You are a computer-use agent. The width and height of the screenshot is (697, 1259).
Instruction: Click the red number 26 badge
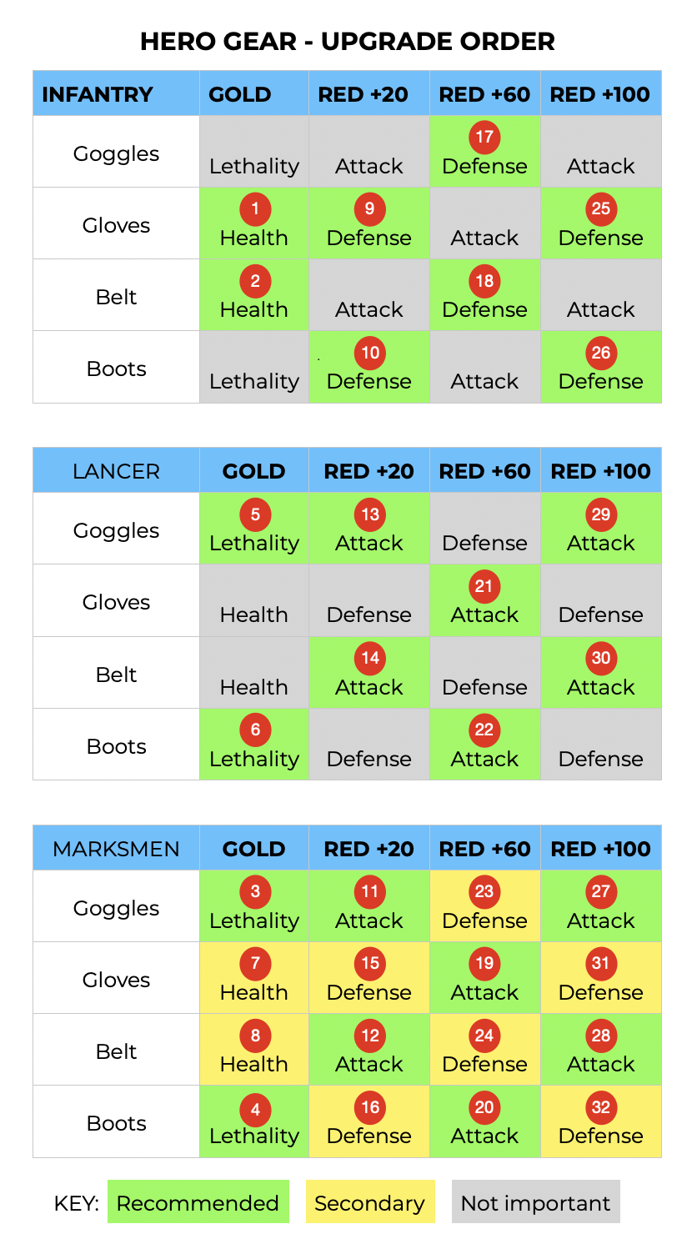pyautogui.click(x=600, y=353)
